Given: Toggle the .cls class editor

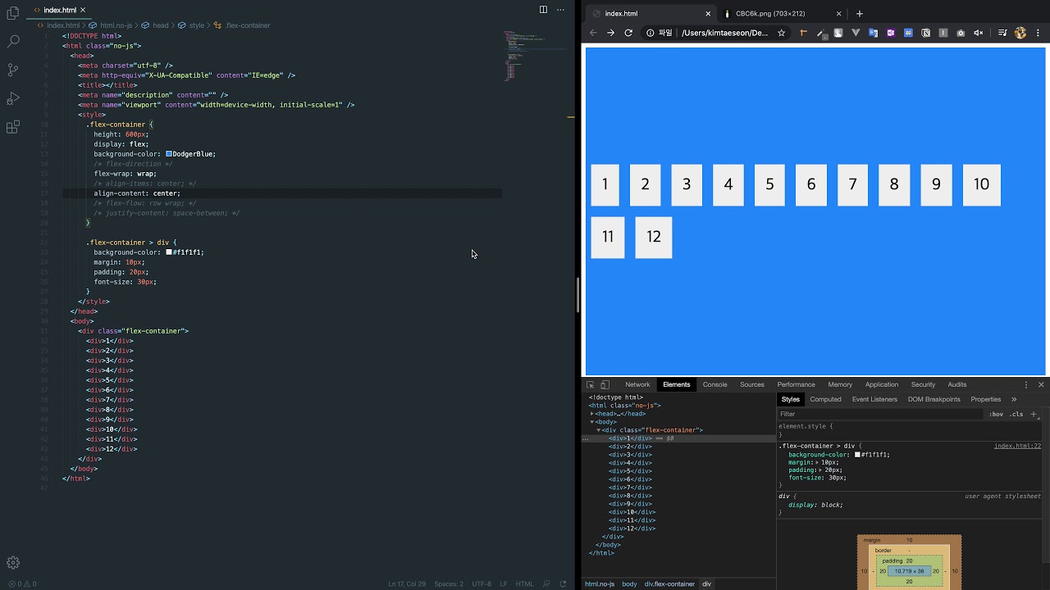Looking at the screenshot, I should tap(1017, 415).
